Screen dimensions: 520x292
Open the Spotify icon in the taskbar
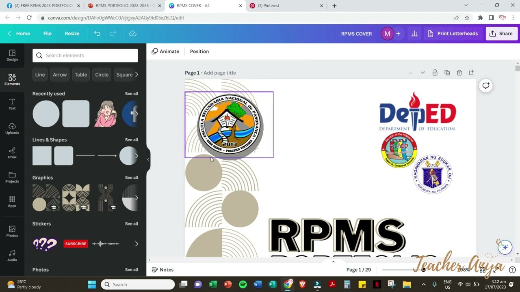(x=243, y=284)
